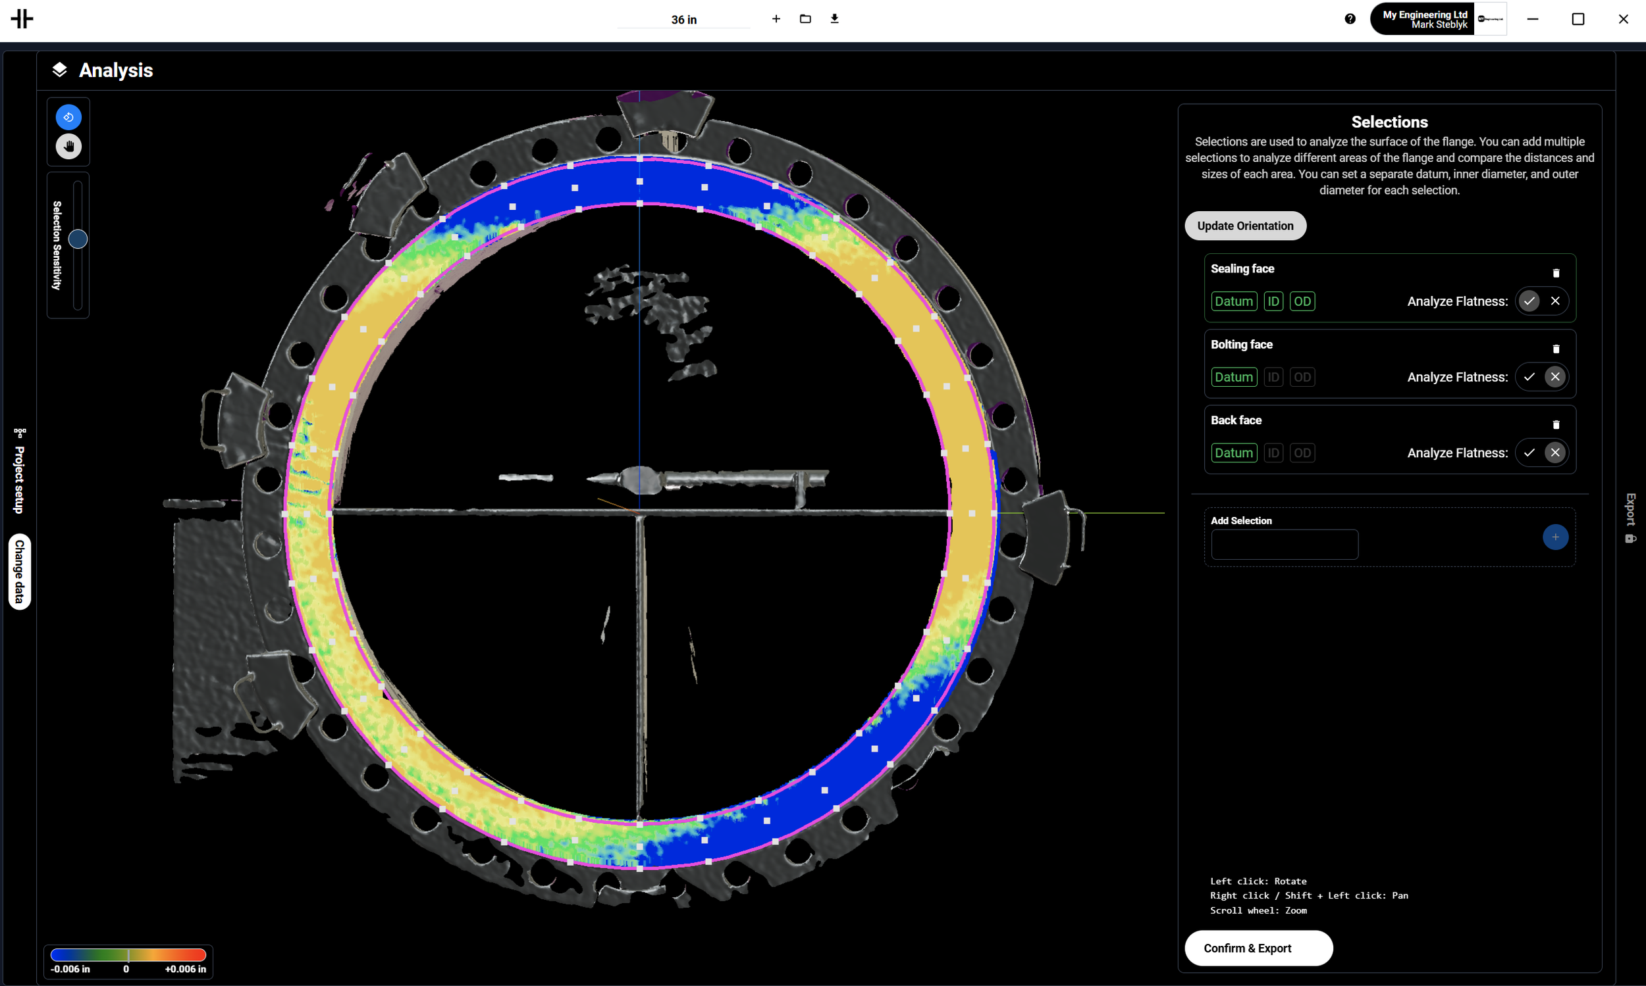Open the help question mark icon
This screenshot has height=986, width=1646.
(x=1349, y=18)
